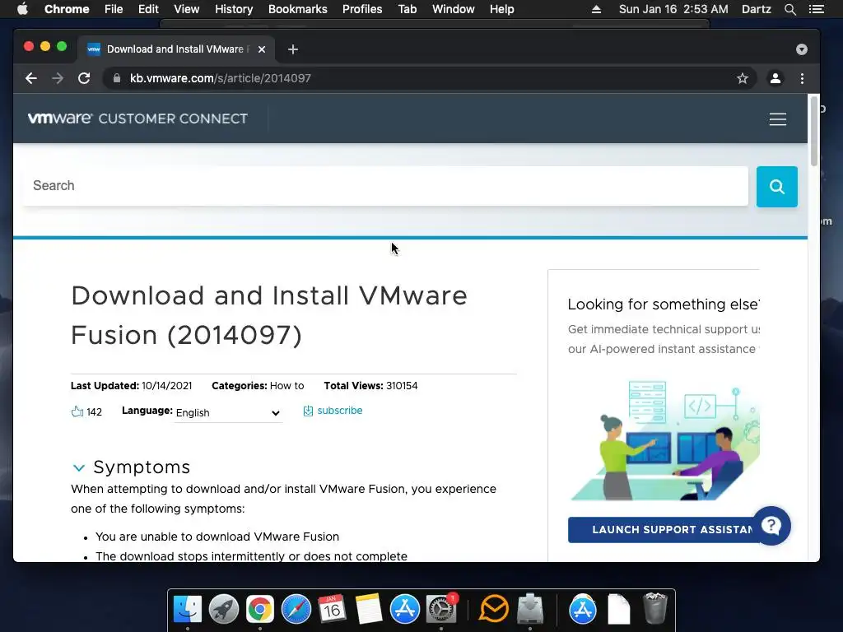
Task: Close the Download and Install VMware tab
Action: (262, 49)
